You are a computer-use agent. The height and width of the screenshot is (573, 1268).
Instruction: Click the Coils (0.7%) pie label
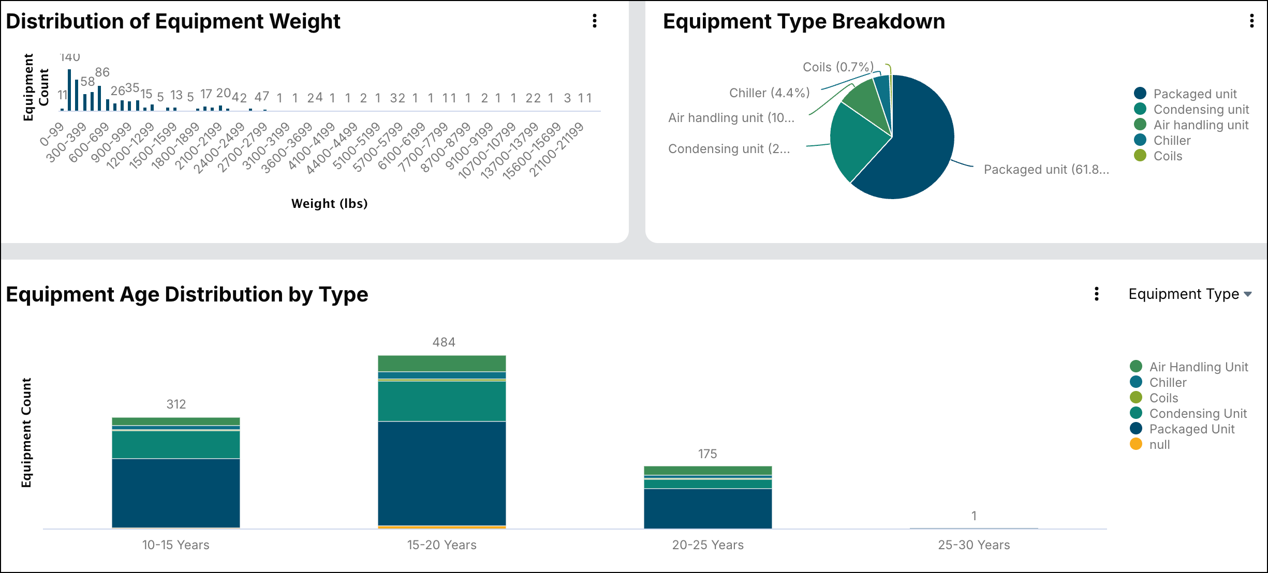tap(837, 67)
